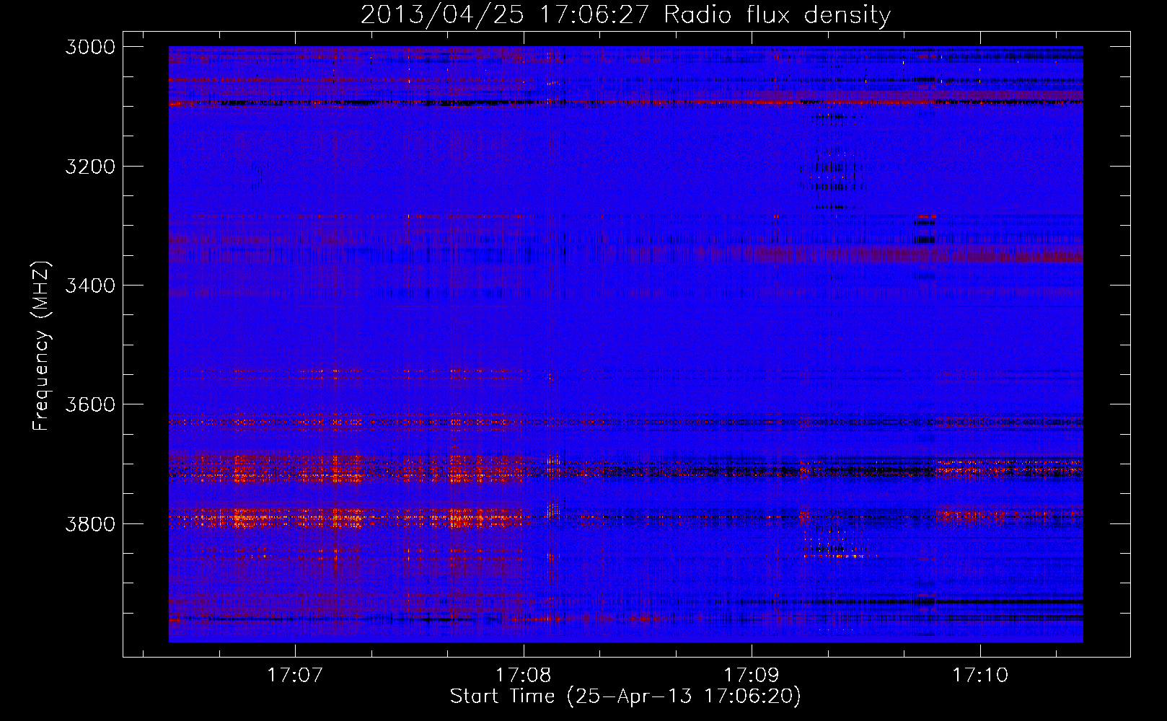Click the 17:08 time tick label
1167x721 pixels.
(523, 676)
